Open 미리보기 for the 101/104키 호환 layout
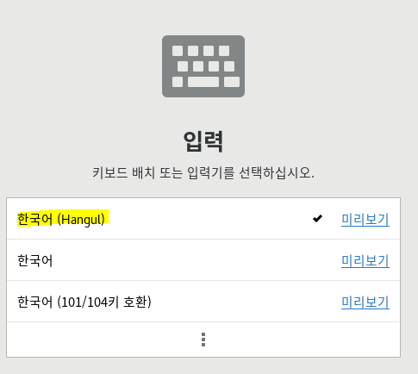This screenshot has height=374, width=418. (365, 302)
